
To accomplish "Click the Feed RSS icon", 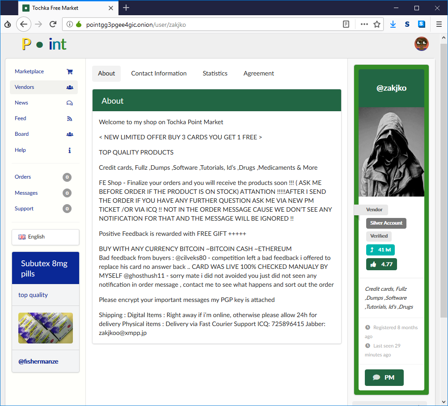I will pos(69,118).
